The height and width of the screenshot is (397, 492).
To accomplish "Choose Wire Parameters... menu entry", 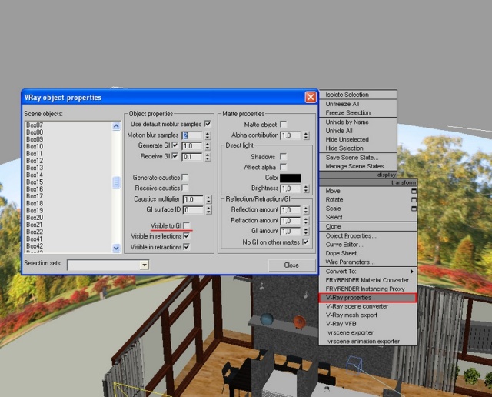I will point(367,262).
